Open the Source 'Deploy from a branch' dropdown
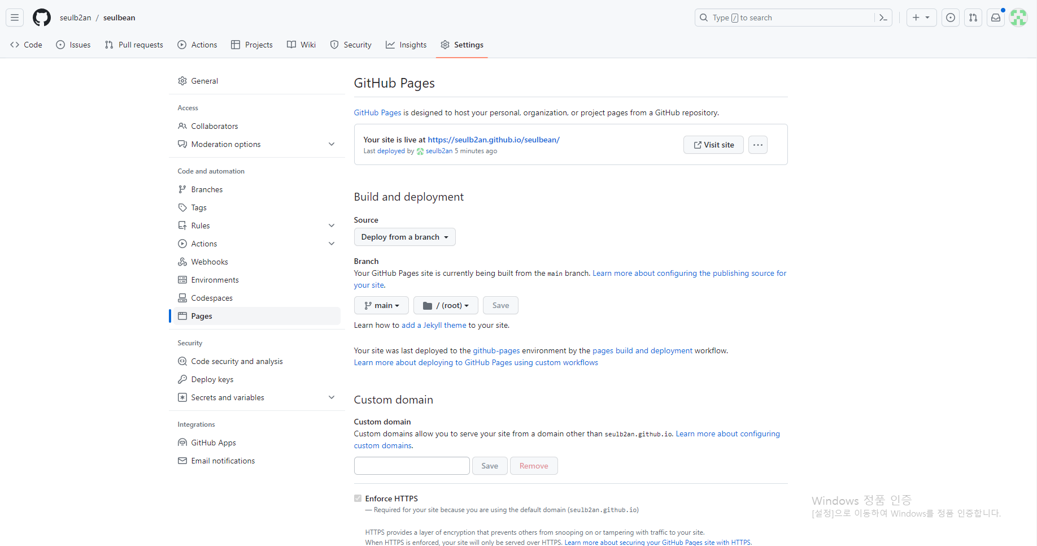Screen dimensions: 1037x546 click(x=404, y=237)
